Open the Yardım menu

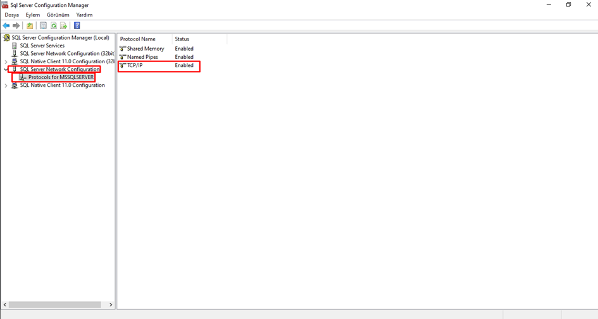point(84,15)
